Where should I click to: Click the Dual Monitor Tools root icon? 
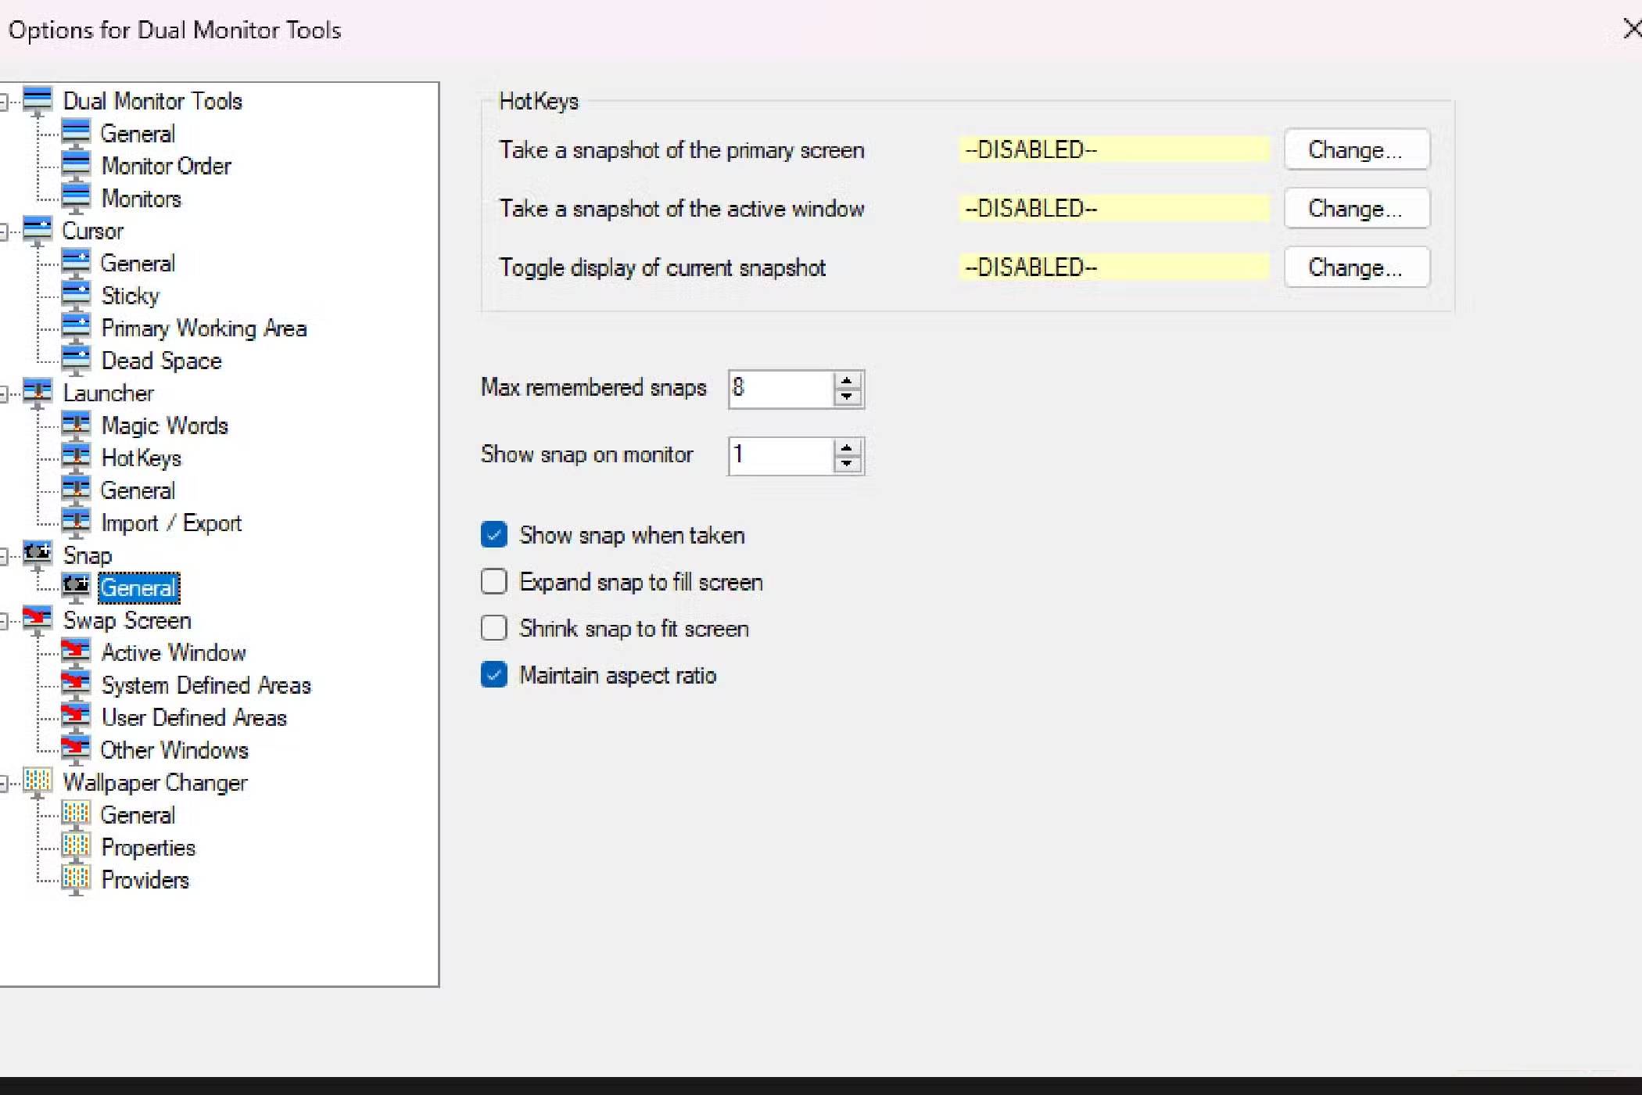[37, 100]
